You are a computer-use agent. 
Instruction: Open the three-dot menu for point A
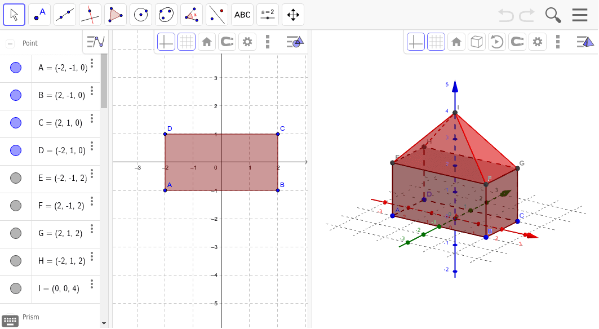click(92, 64)
